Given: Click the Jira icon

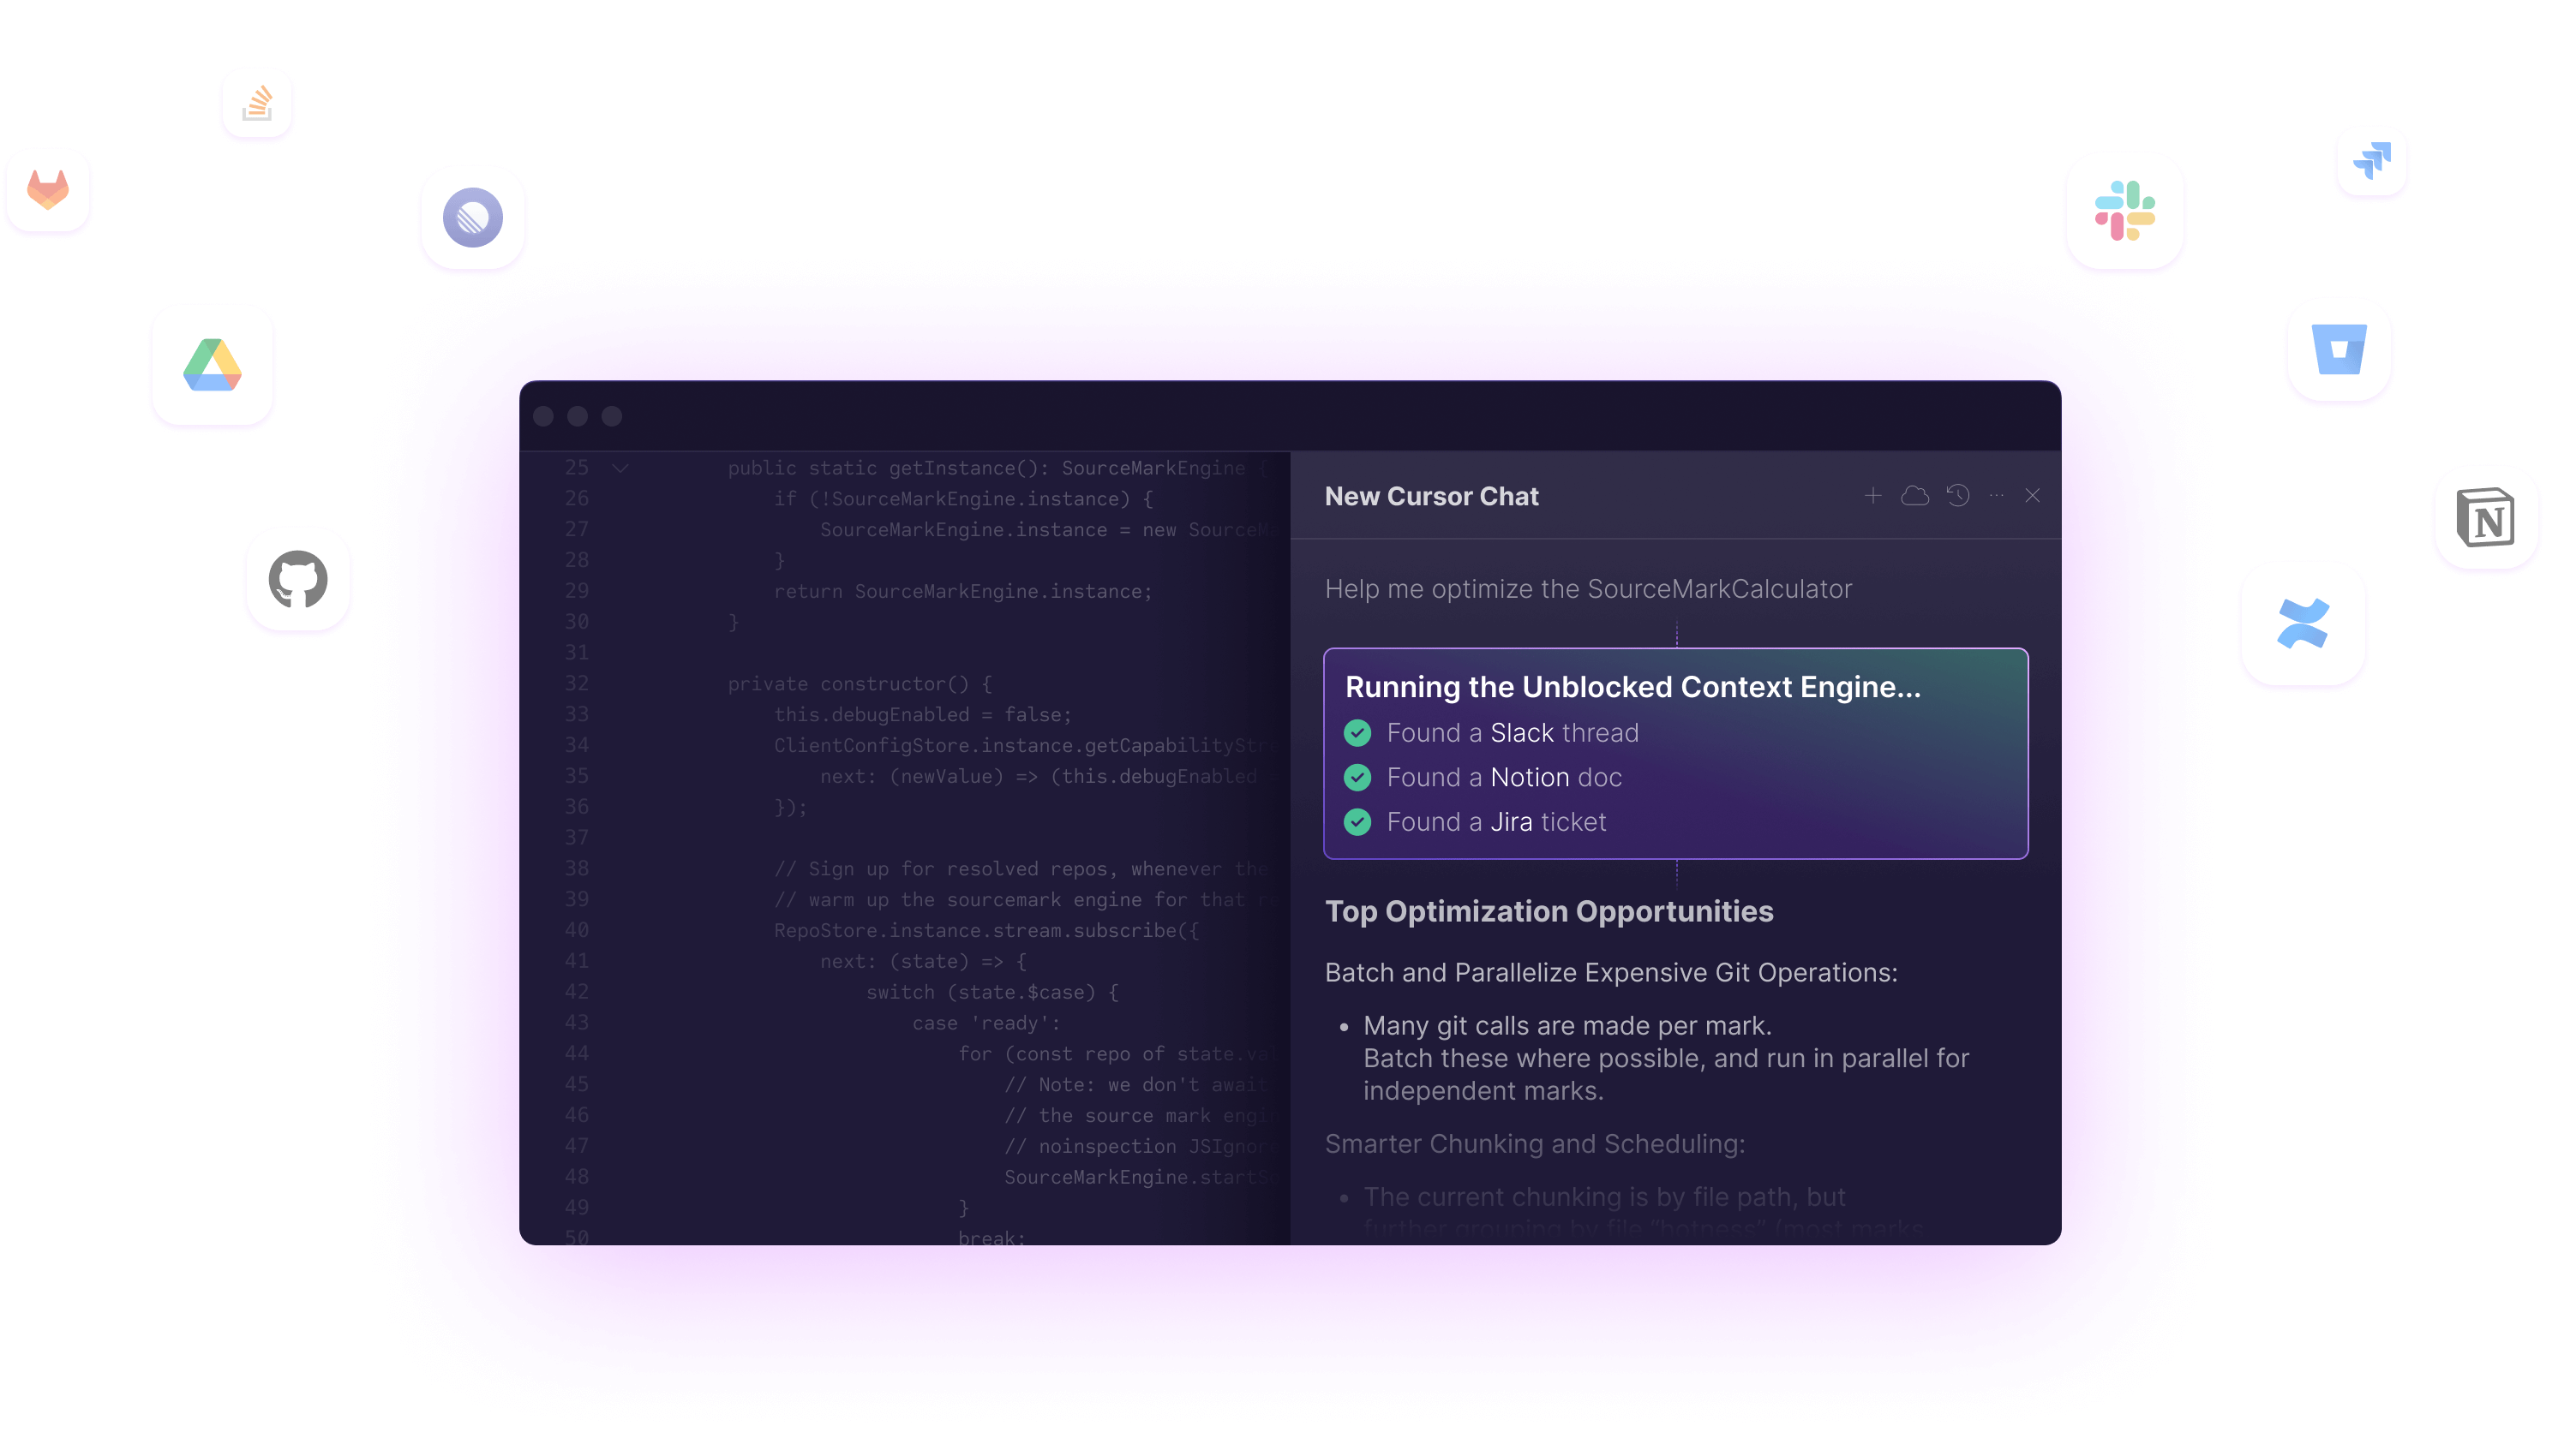Looking at the screenshot, I should [2371, 161].
